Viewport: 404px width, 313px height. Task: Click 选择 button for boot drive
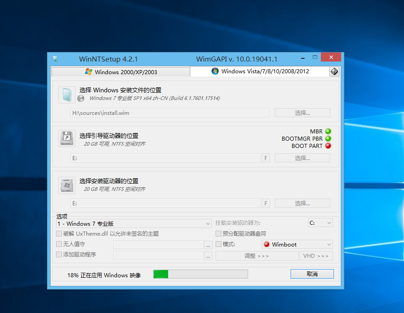(302, 158)
